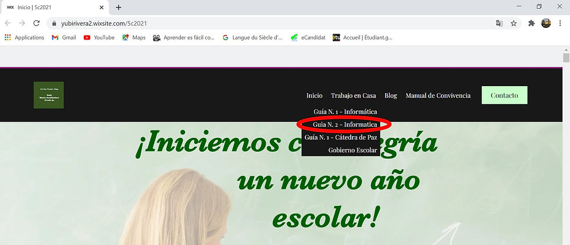
Task: Close the Inicio | 5c2021 tab
Action: click(102, 7)
